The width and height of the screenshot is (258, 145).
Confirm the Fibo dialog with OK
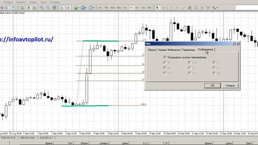pyautogui.click(x=212, y=85)
